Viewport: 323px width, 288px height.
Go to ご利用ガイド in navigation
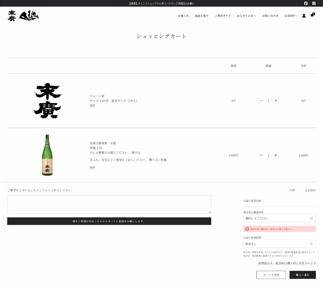coord(223,16)
